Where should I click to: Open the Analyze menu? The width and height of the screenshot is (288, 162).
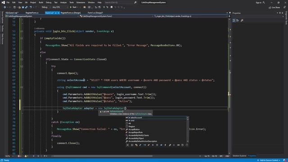(63, 3)
